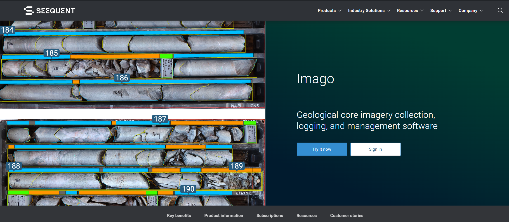Expand the Industry Solutions chevron
The width and height of the screenshot is (509, 222).
[389, 11]
